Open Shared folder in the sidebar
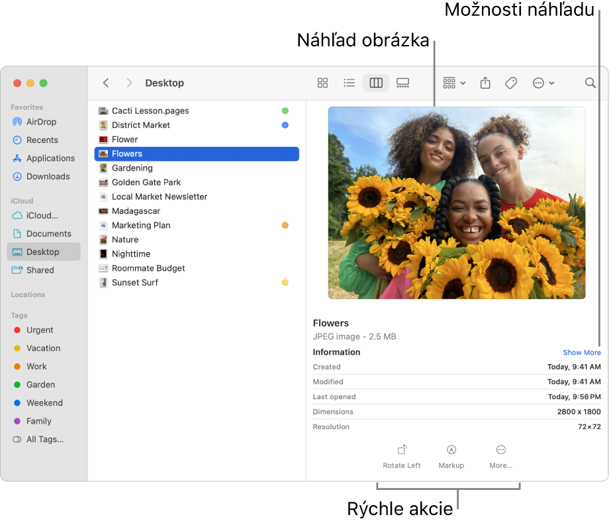Viewport: 611px width, 523px height. 43,270
